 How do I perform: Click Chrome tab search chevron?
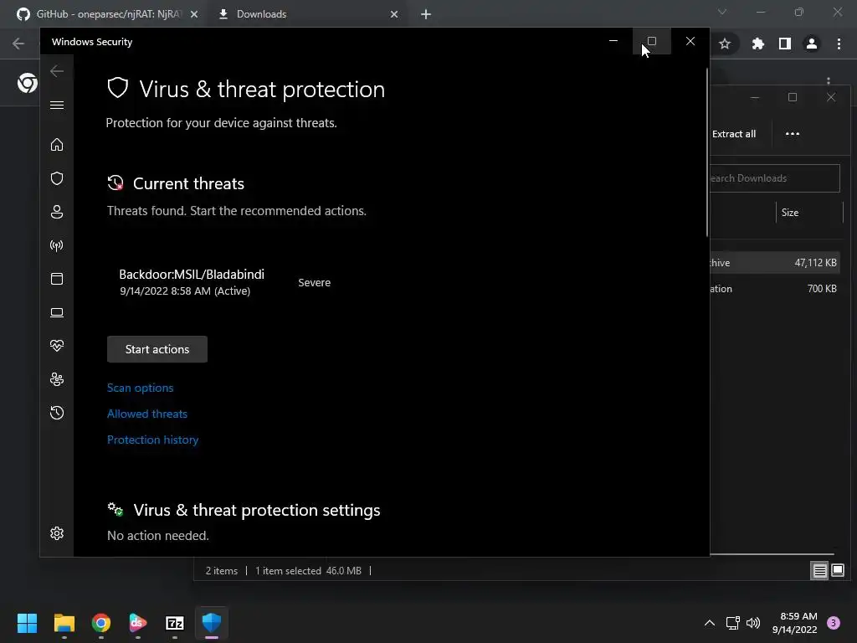(x=722, y=12)
